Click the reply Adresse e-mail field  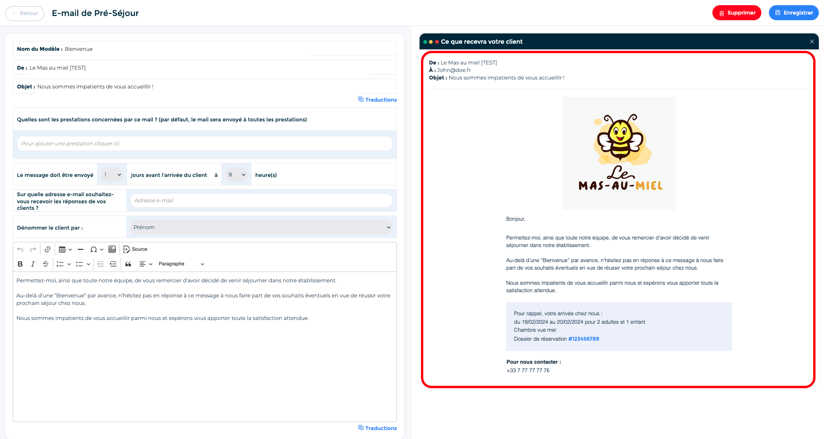coord(261,200)
